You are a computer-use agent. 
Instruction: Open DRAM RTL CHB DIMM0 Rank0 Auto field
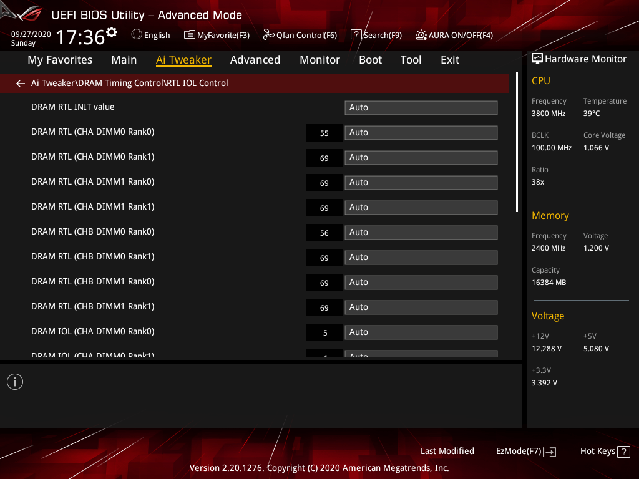[x=421, y=232]
